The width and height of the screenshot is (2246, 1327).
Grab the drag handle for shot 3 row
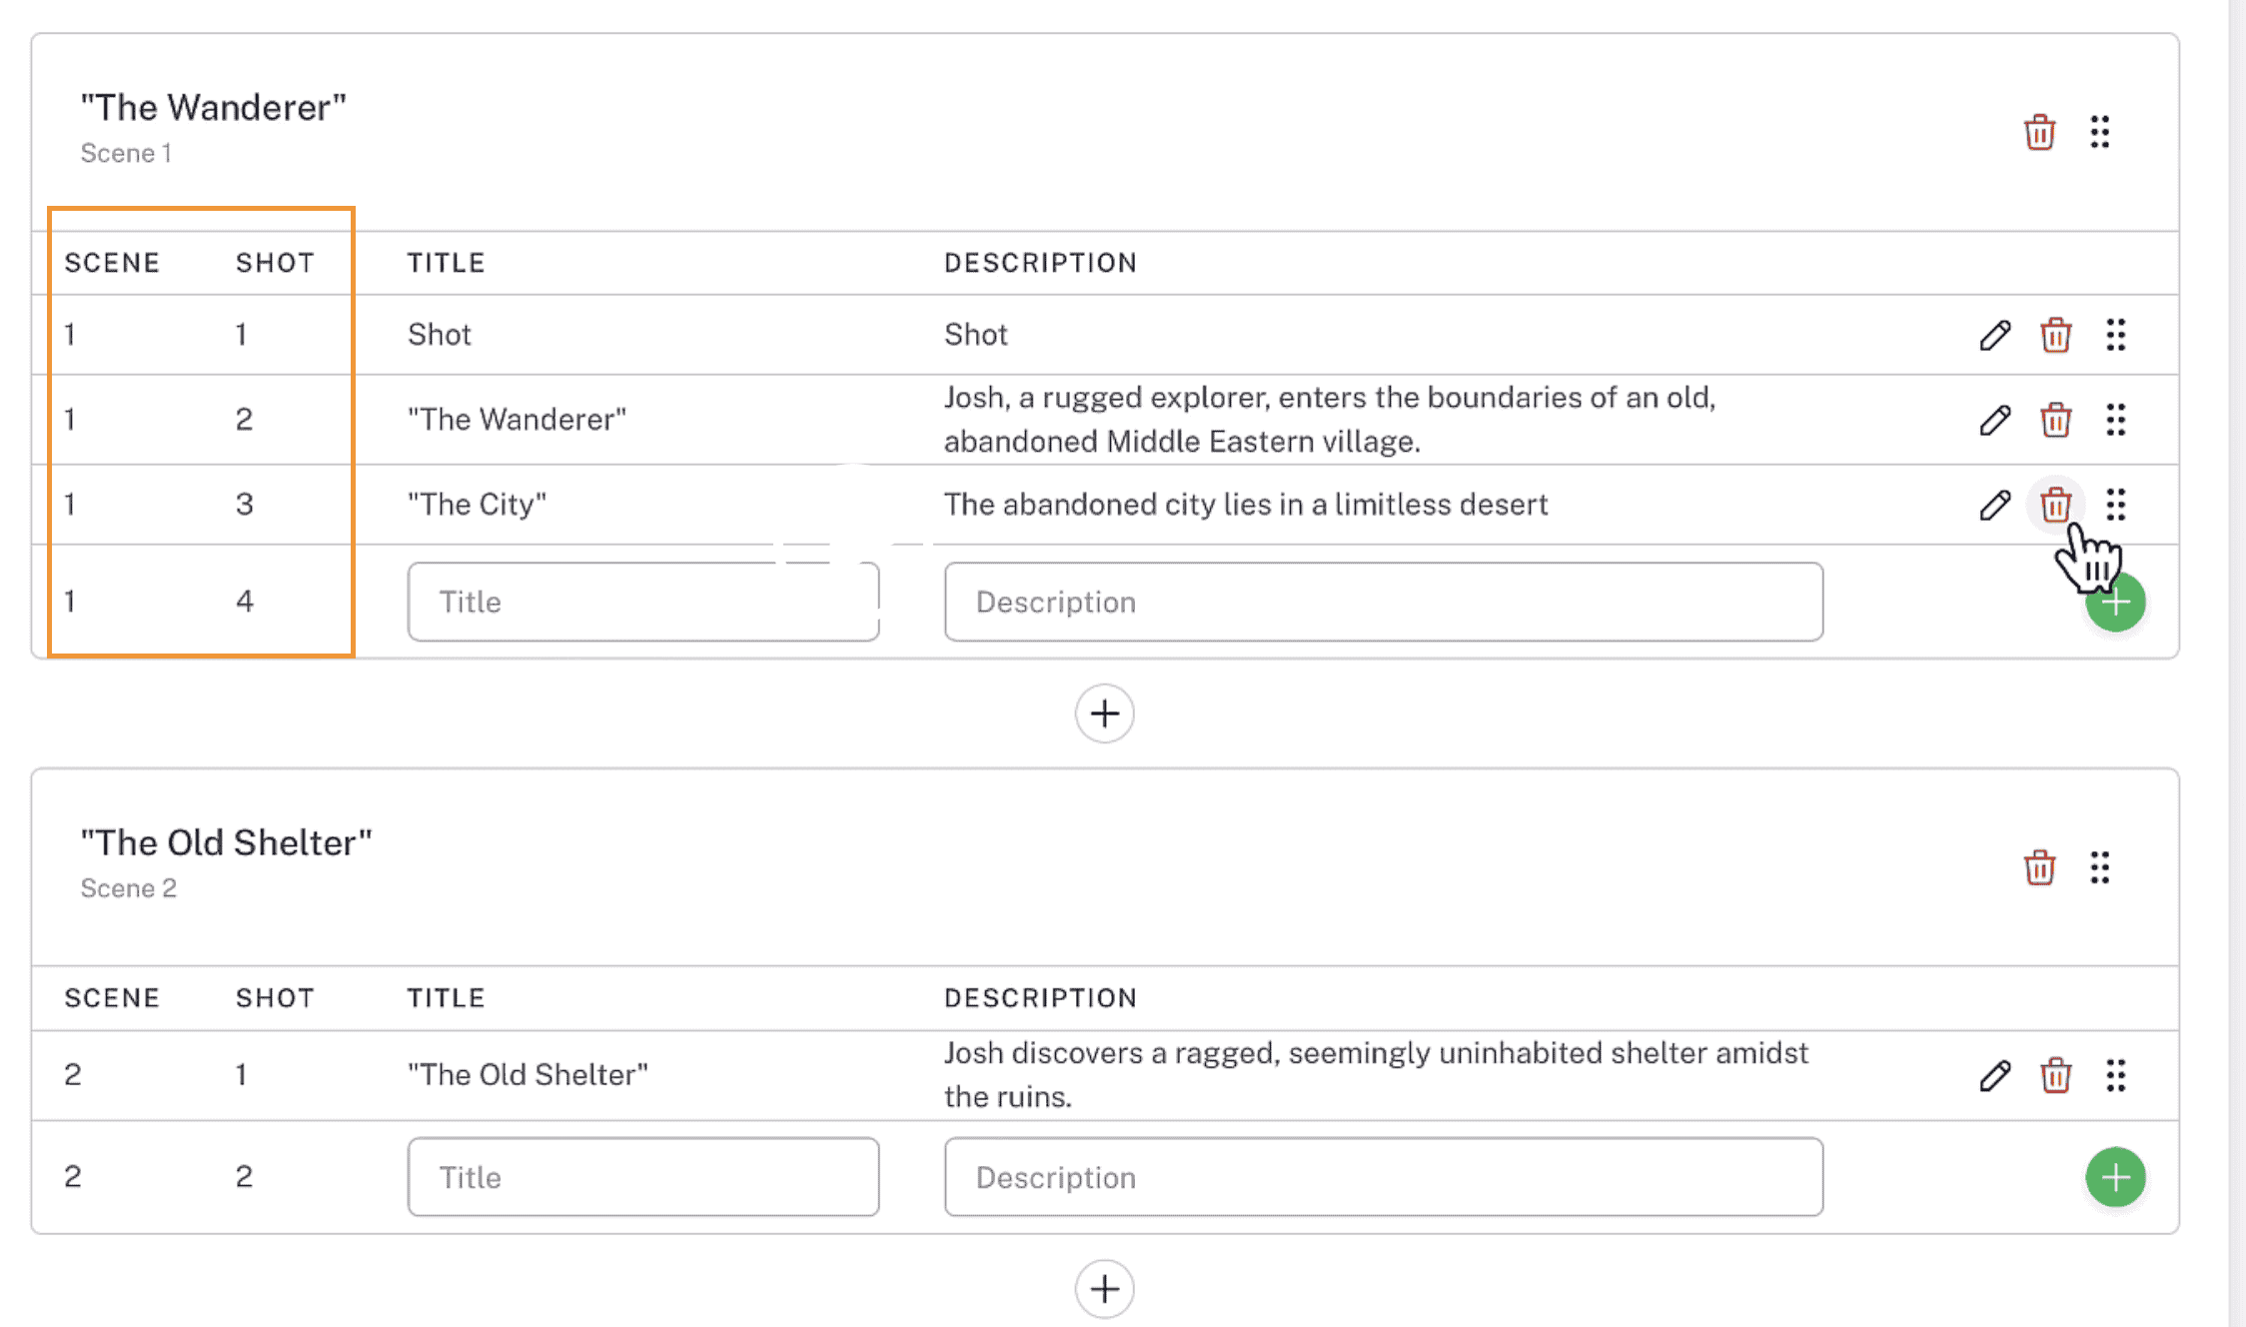tap(2116, 506)
